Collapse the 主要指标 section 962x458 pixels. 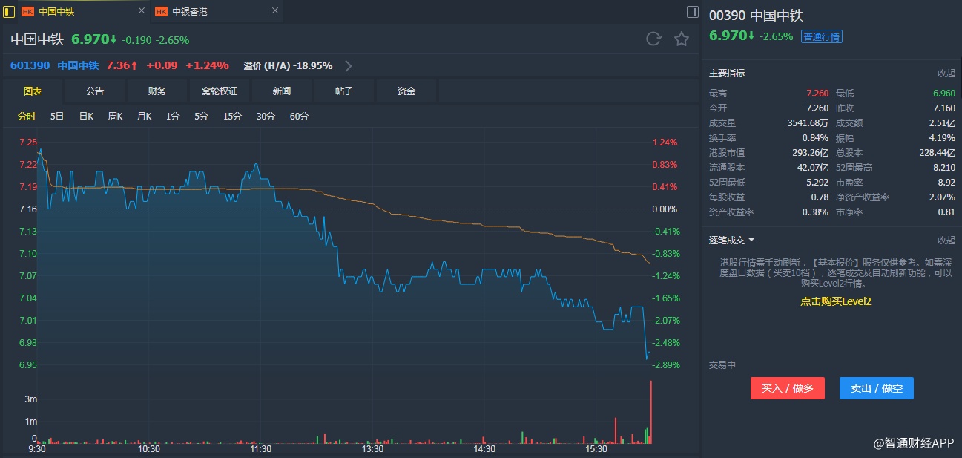(946, 73)
